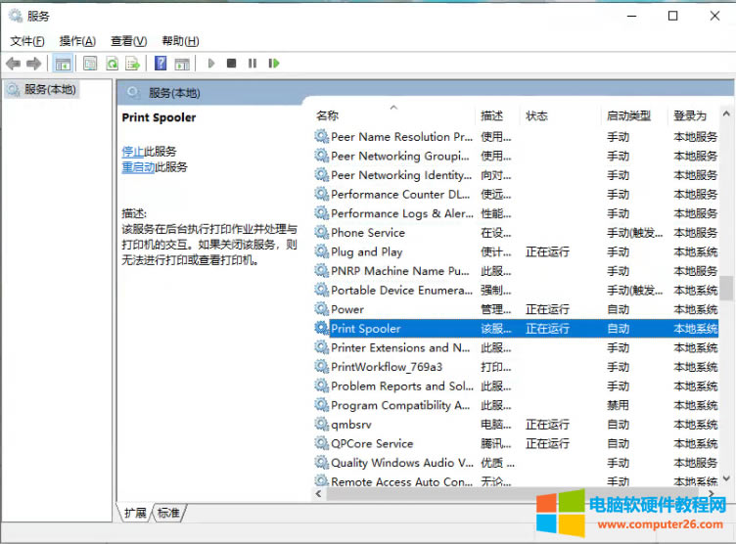The image size is (736, 544).
Task: Minimize the 服务 window
Action: (x=632, y=16)
